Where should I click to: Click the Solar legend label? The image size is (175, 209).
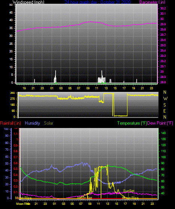[49, 123]
